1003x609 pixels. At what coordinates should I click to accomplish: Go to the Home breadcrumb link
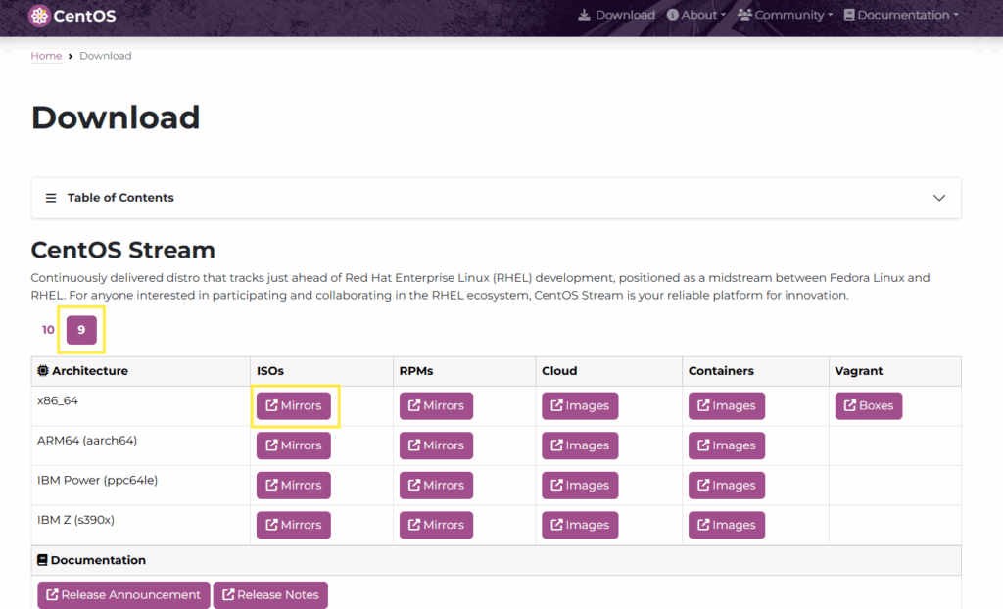coord(46,56)
